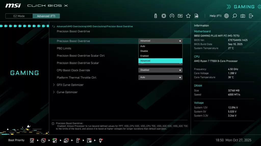Open the CPU specifications panel

point(164,16)
